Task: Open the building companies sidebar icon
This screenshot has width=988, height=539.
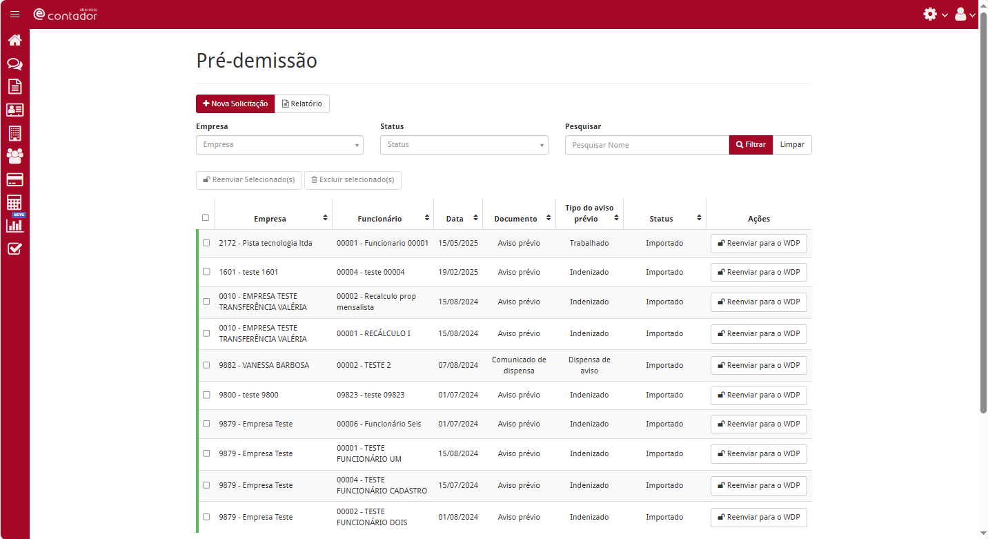Action: tap(14, 133)
